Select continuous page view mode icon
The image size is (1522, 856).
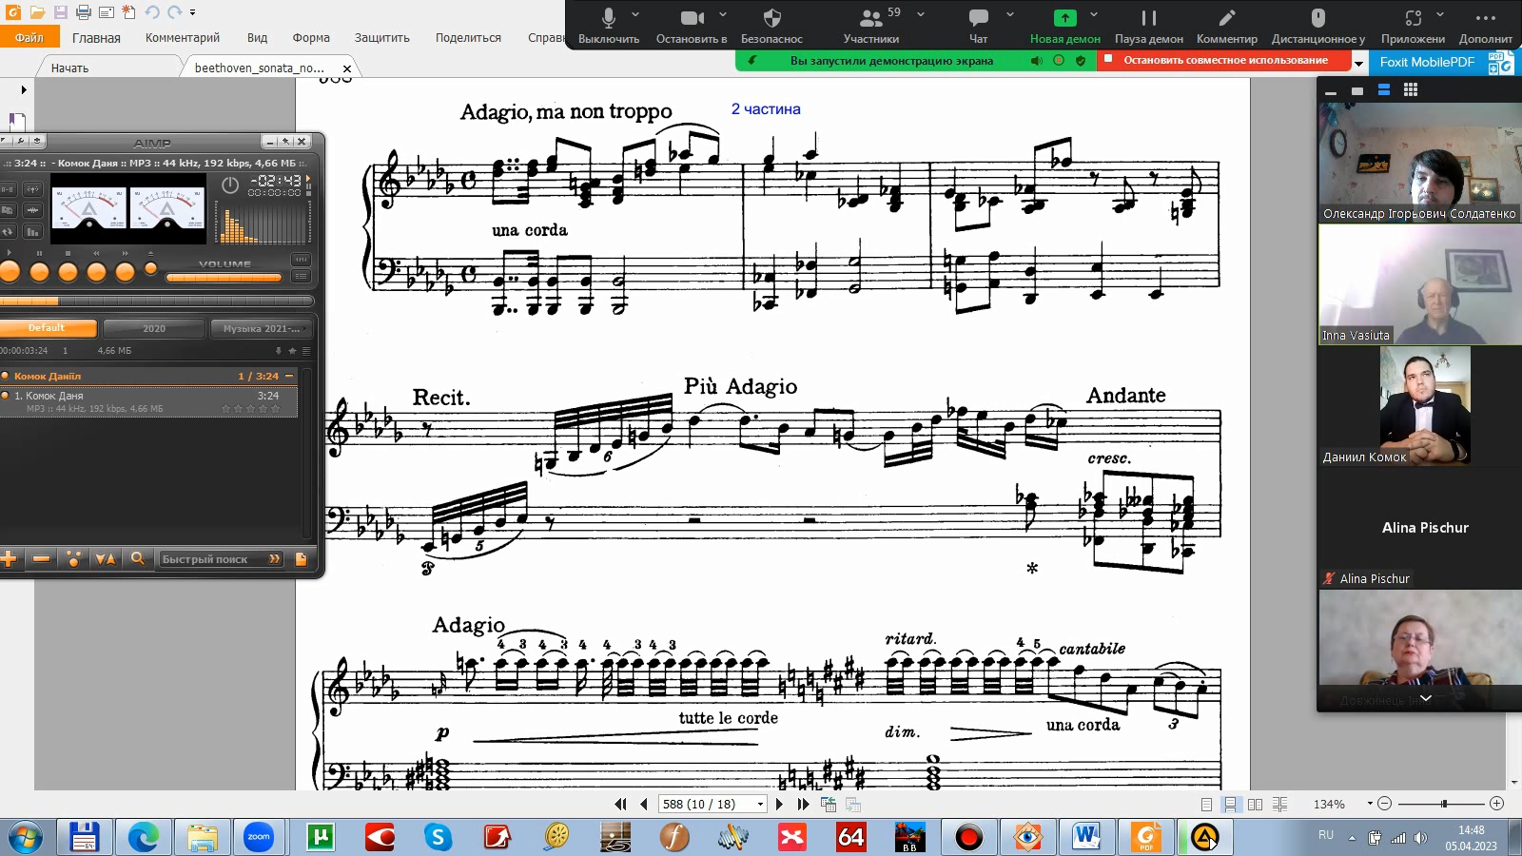point(1231,804)
